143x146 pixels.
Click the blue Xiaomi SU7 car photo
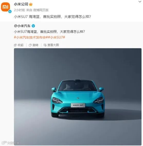click(78, 97)
